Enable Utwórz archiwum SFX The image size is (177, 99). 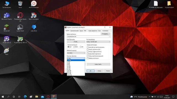coord(88,50)
